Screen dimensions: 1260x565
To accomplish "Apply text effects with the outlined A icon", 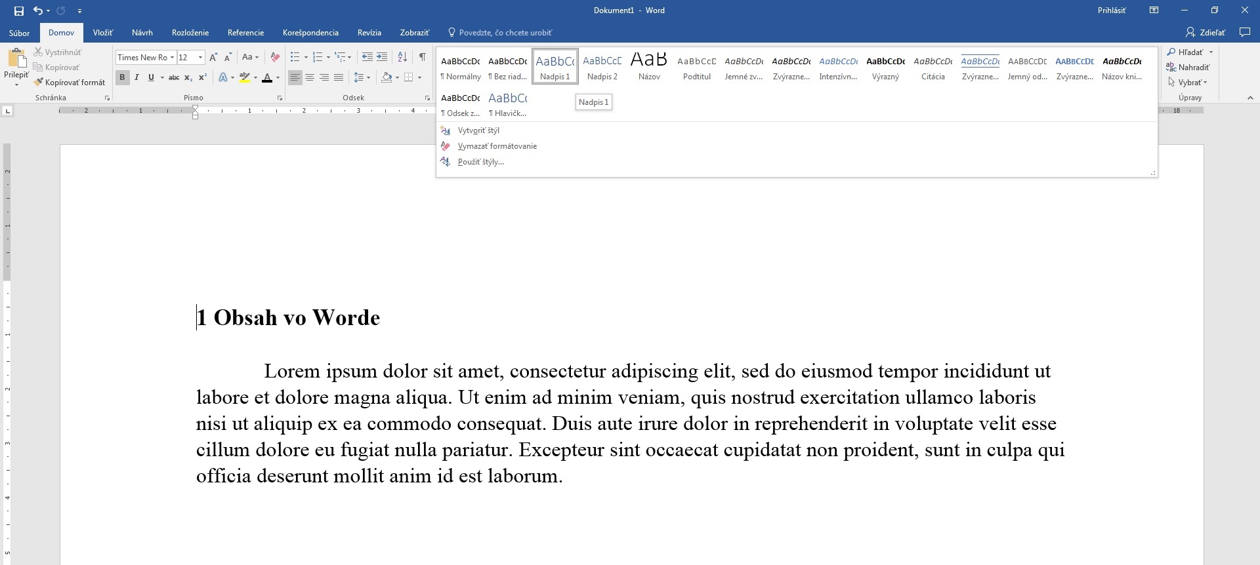I will [x=223, y=77].
